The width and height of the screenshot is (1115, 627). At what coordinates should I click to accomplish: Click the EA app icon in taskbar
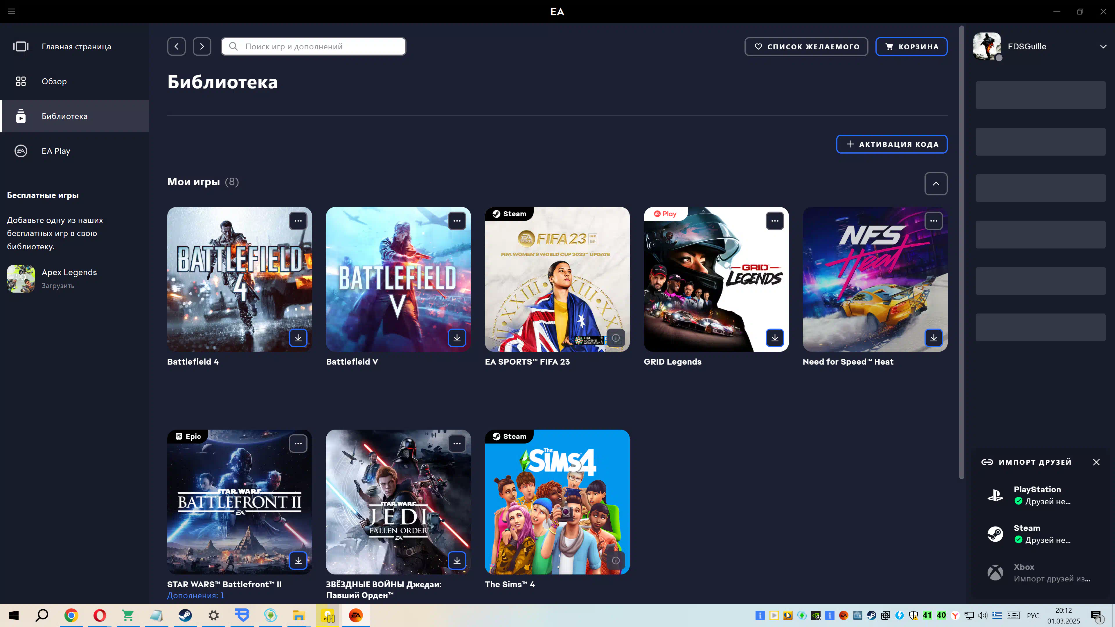[x=356, y=615]
